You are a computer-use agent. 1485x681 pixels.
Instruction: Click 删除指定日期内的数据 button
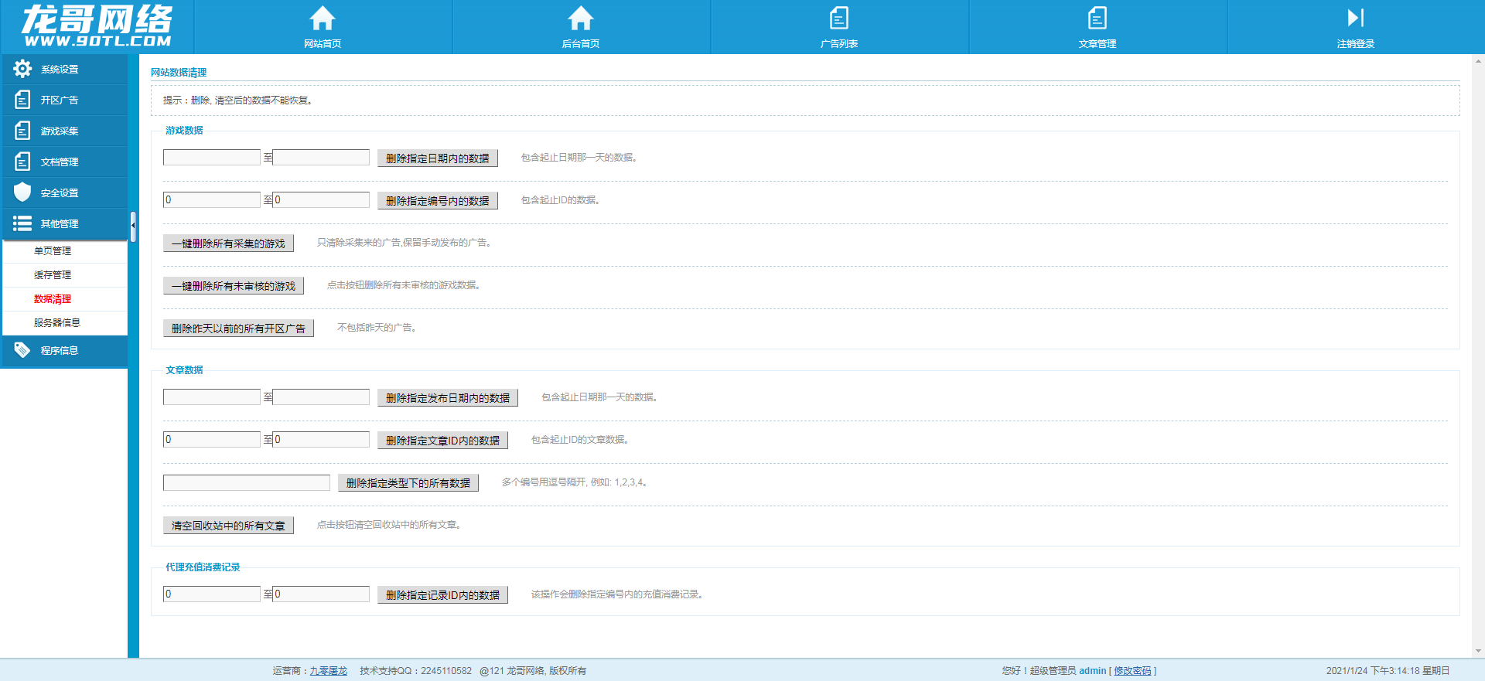coord(438,158)
